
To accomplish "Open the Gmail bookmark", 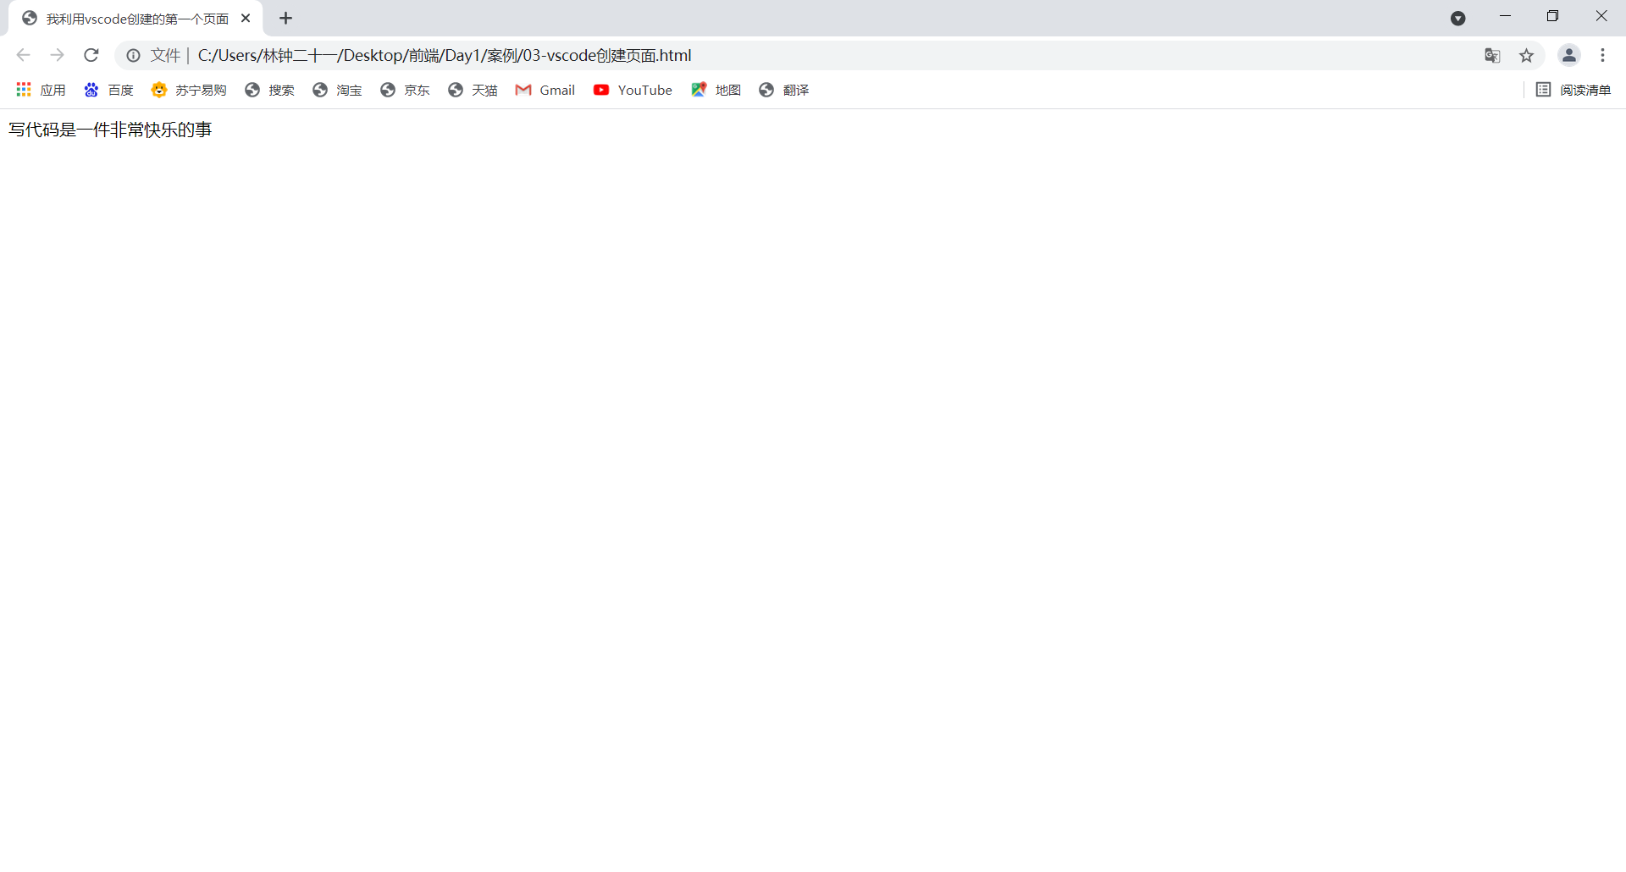I will [x=545, y=90].
